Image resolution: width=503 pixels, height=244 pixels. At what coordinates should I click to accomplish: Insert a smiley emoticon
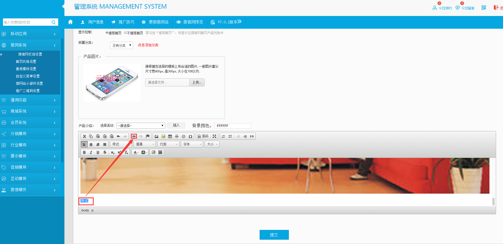(184, 136)
